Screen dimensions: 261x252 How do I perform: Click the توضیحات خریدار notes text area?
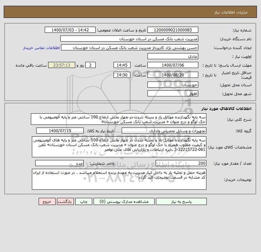pos(119,179)
